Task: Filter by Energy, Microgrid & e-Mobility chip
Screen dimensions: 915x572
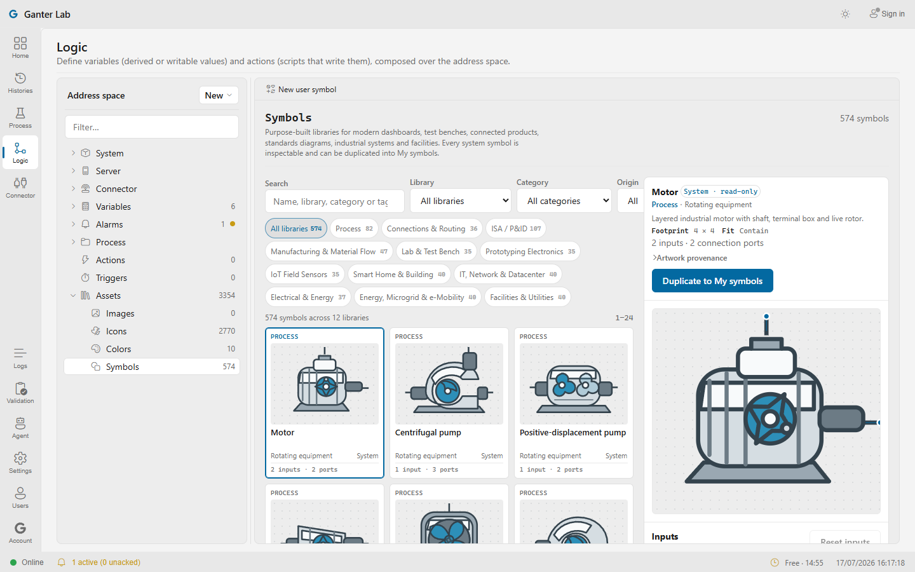Action: [417, 297]
